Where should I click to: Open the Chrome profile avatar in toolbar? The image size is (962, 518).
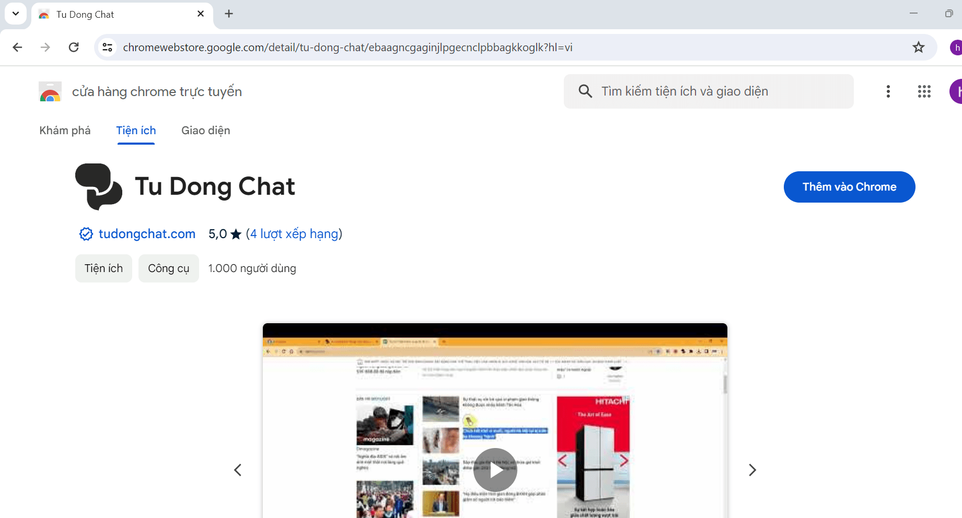coord(956,48)
